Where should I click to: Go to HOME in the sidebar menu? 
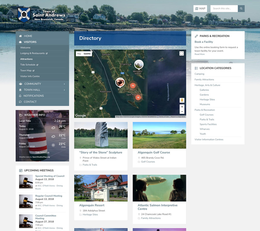pos(28,36)
